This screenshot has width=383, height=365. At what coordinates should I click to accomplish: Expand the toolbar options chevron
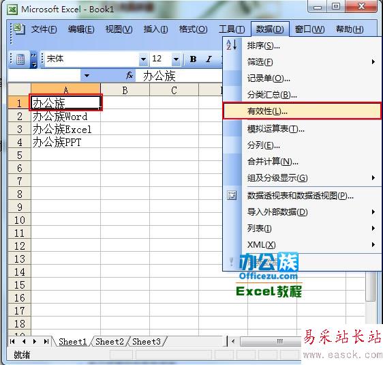33,59
